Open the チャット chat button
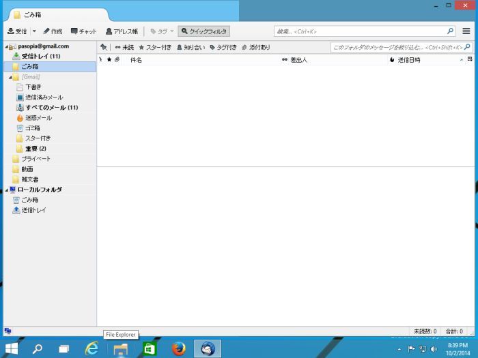The image size is (478, 358). click(x=83, y=31)
